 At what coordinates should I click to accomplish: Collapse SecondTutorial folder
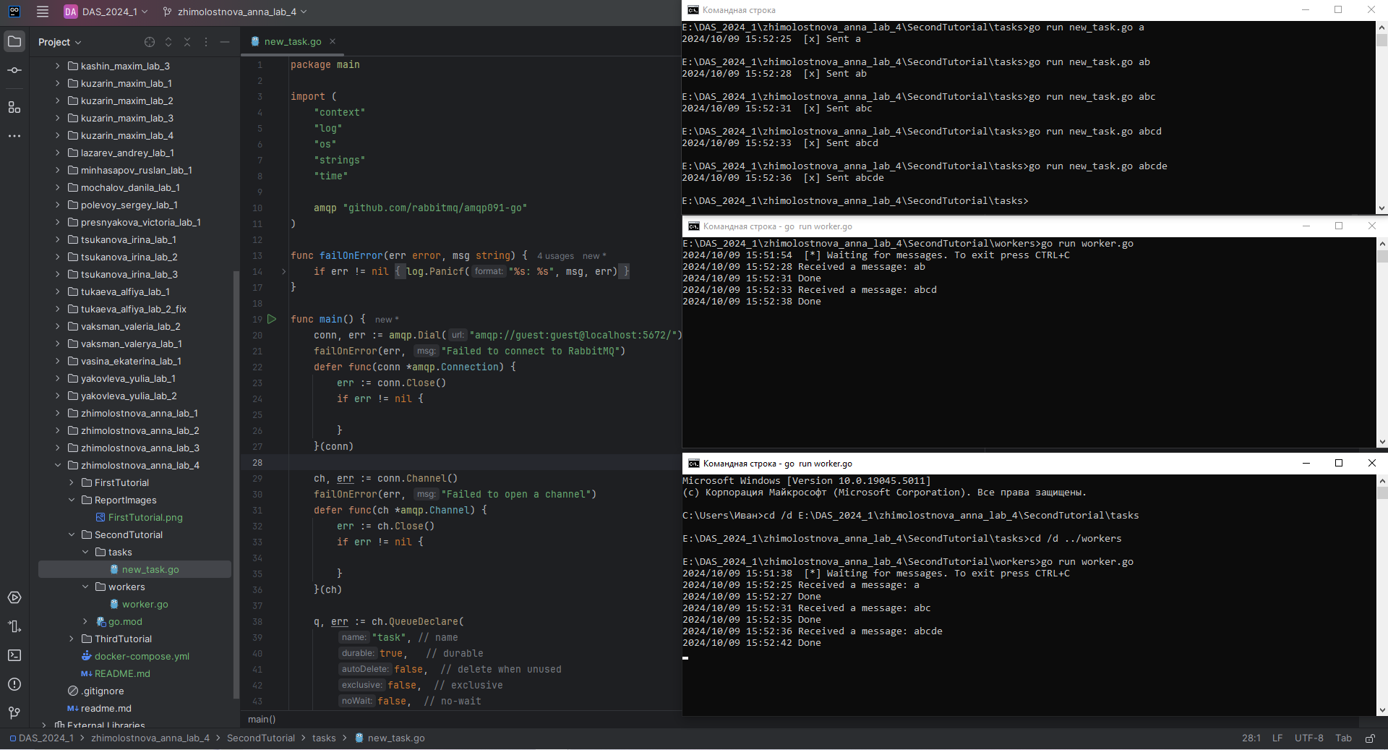(x=72, y=534)
